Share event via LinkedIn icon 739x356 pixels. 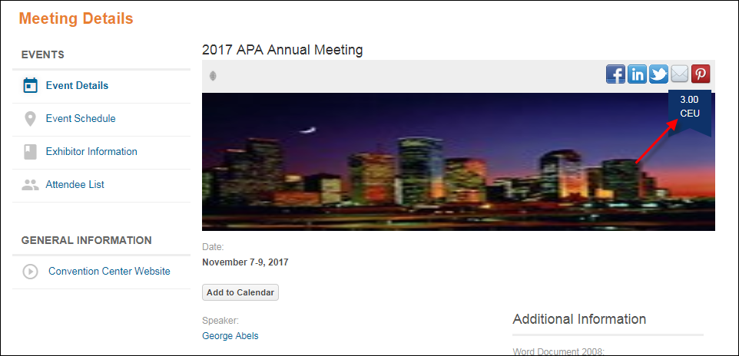click(x=637, y=74)
